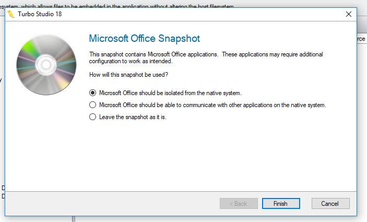Click the grey footer bar left of Back
The height and width of the screenshot is (222, 367).
tap(104, 204)
